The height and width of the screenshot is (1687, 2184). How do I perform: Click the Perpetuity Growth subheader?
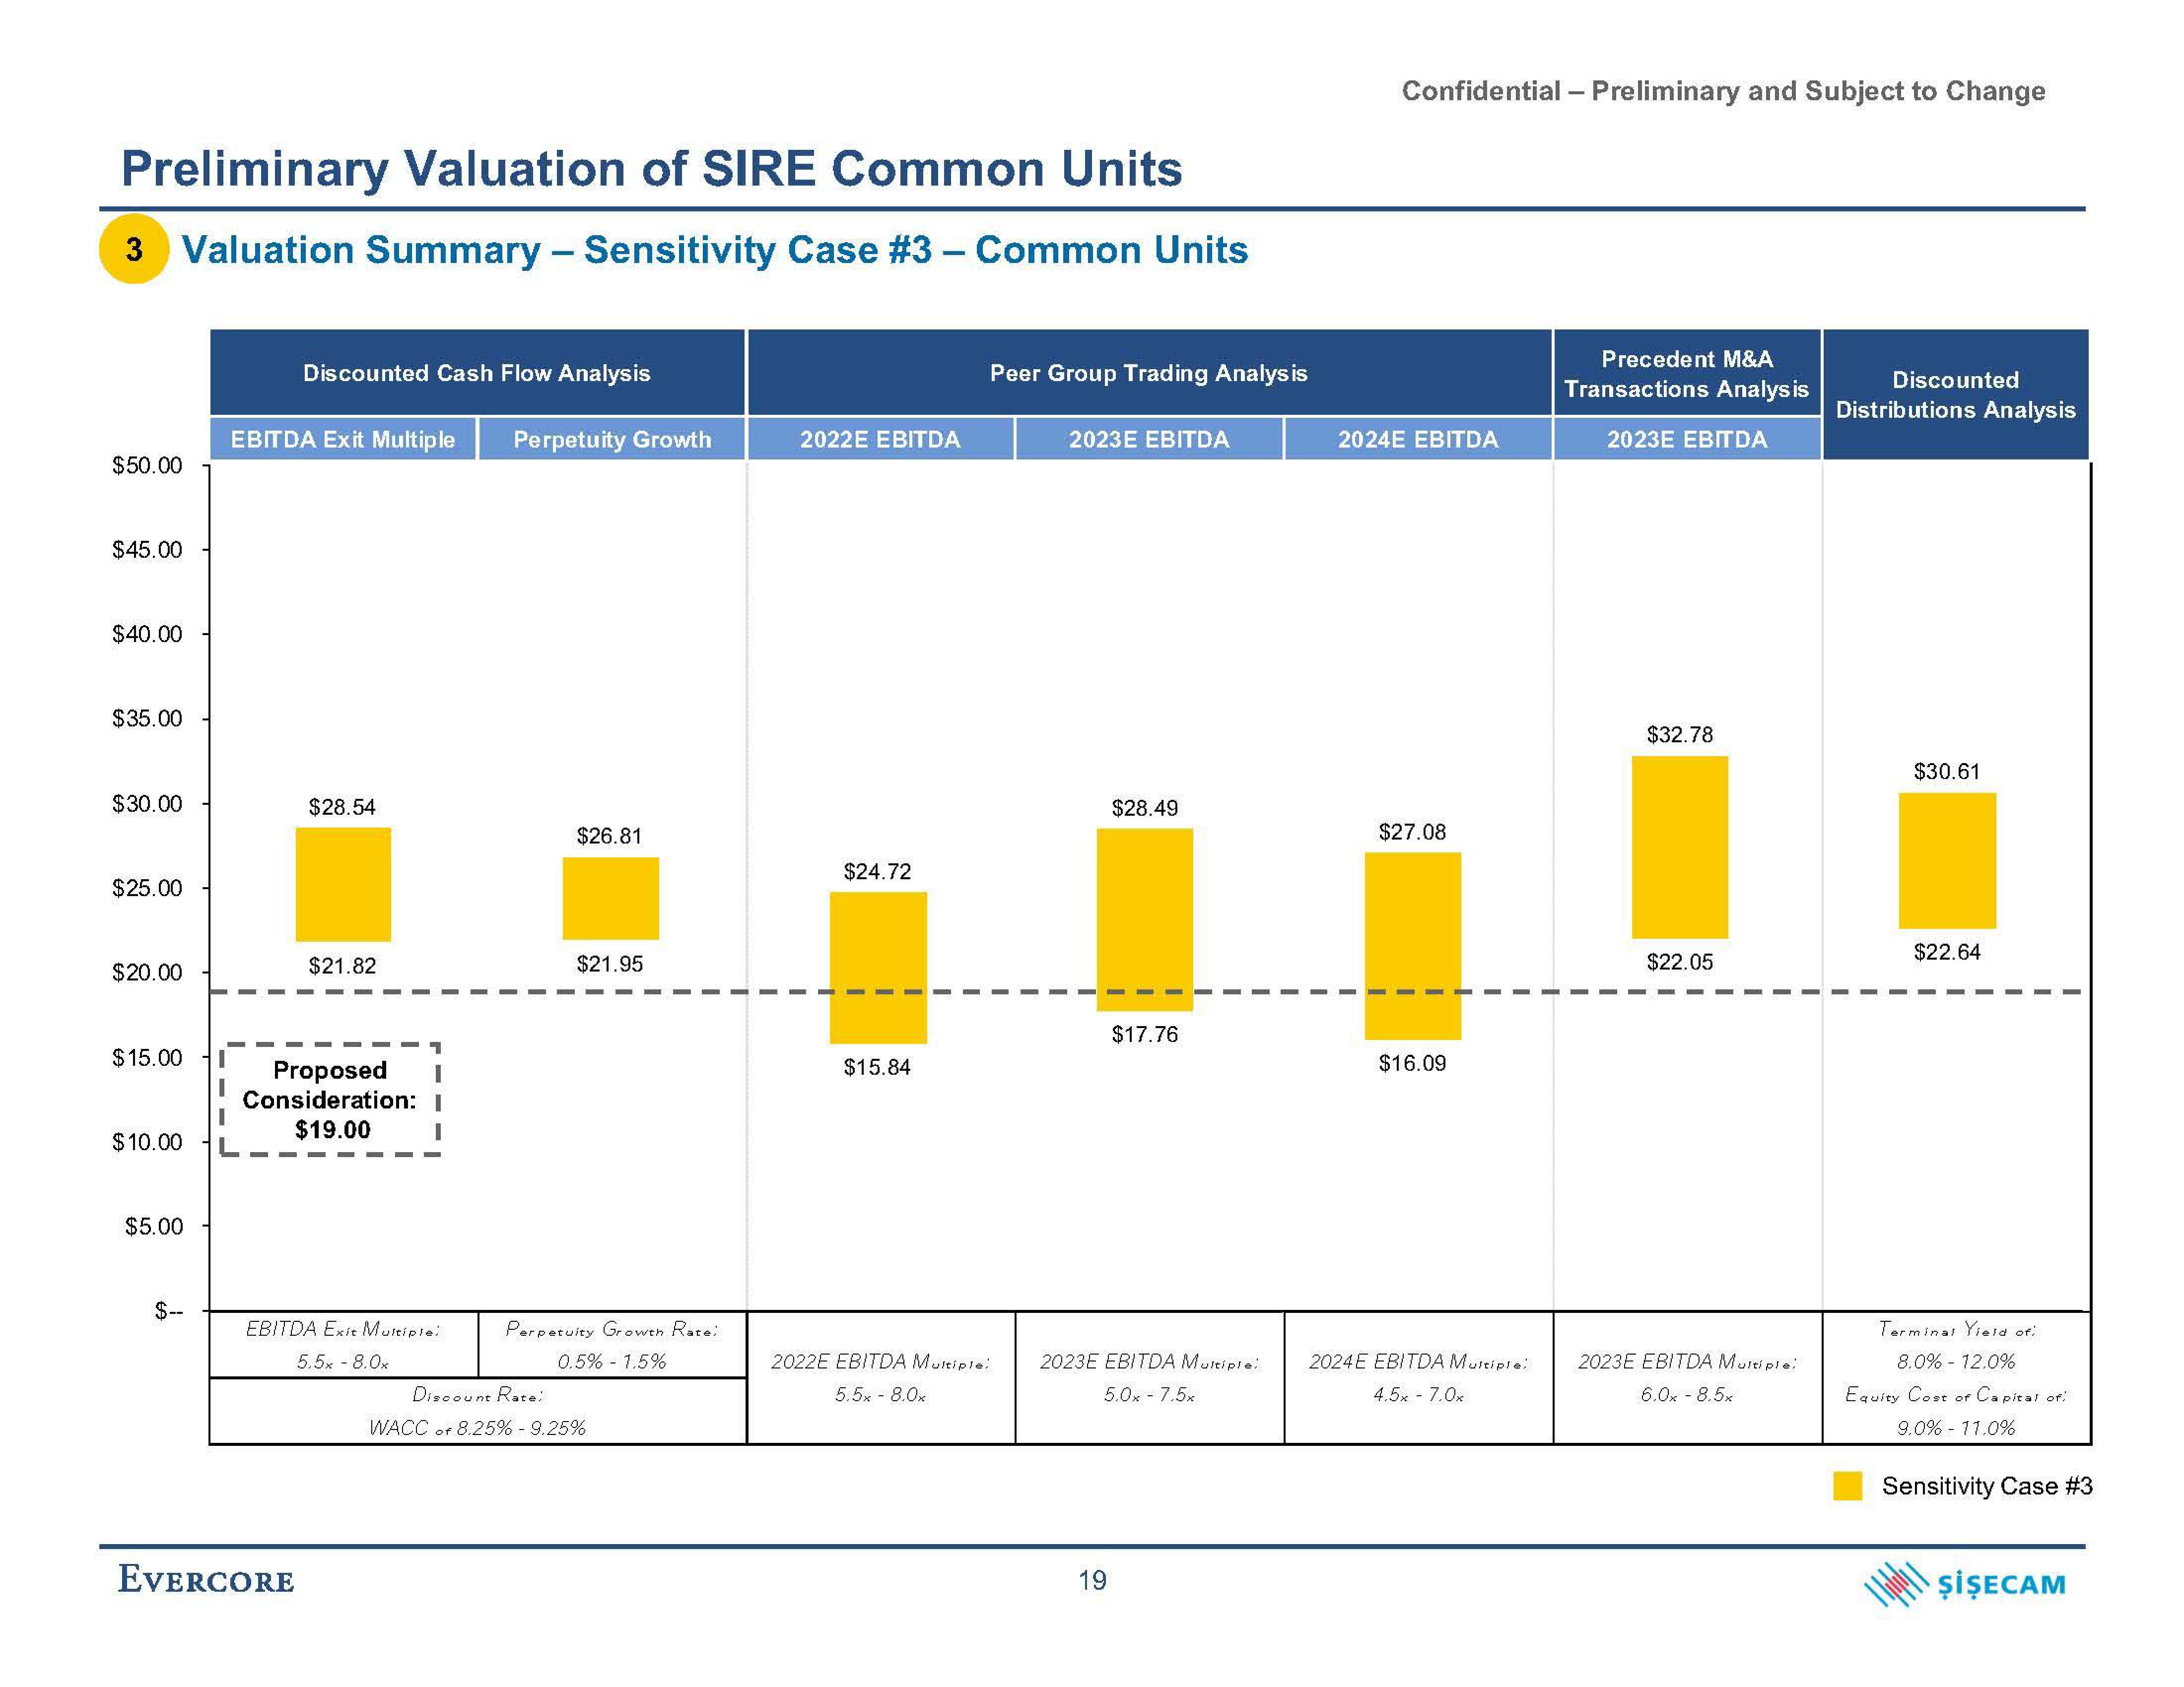[612, 439]
